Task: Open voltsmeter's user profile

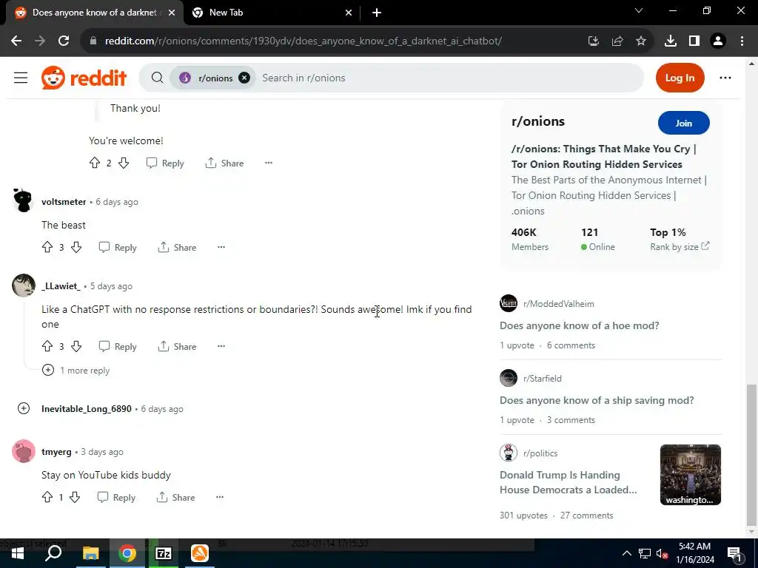Action: [64, 202]
